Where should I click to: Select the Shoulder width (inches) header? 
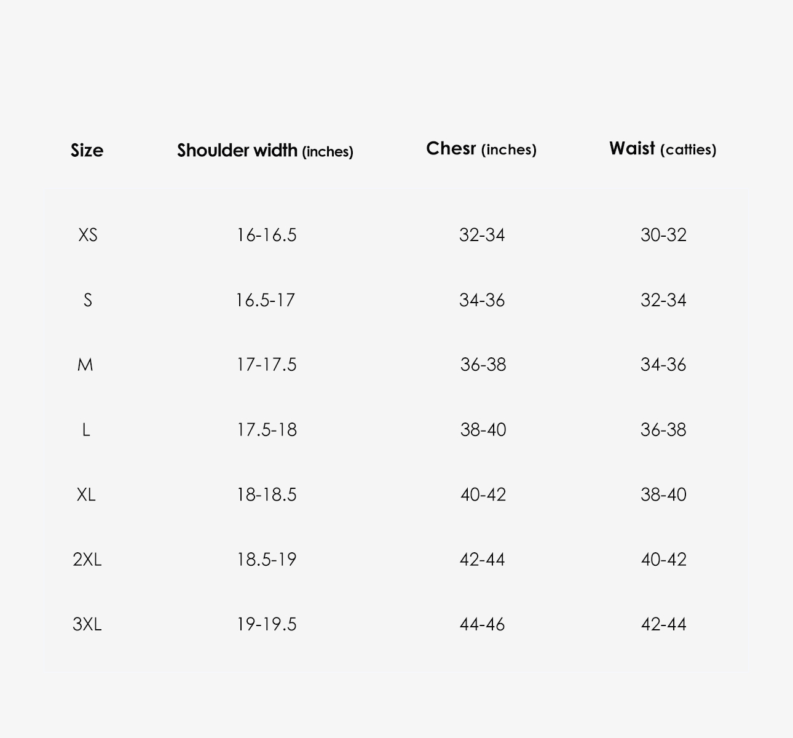click(x=265, y=151)
